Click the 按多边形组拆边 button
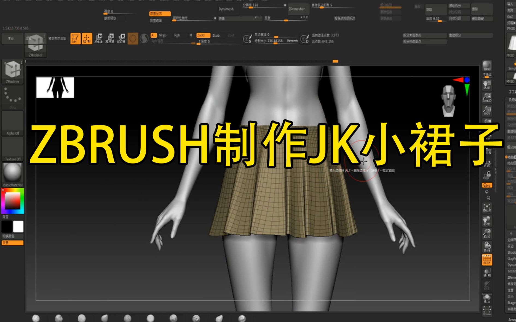 click(345, 19)
